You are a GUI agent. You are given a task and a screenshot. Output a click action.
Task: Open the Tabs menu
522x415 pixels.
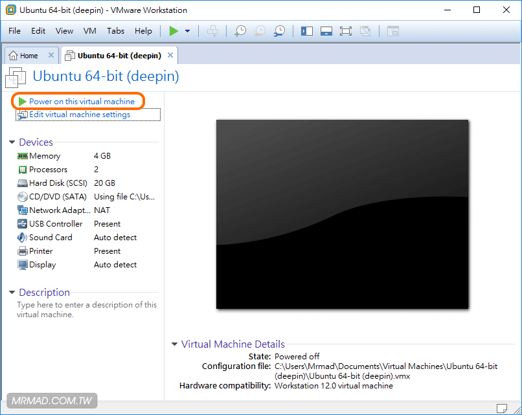(115, 31)
